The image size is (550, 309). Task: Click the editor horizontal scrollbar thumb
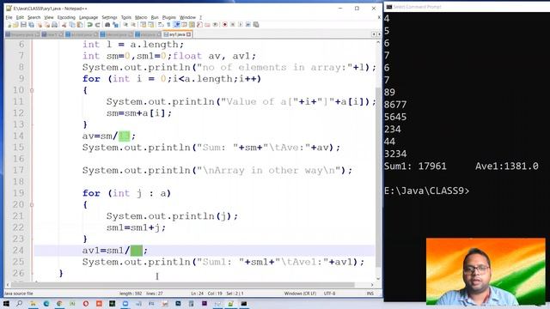coord(182,285)
